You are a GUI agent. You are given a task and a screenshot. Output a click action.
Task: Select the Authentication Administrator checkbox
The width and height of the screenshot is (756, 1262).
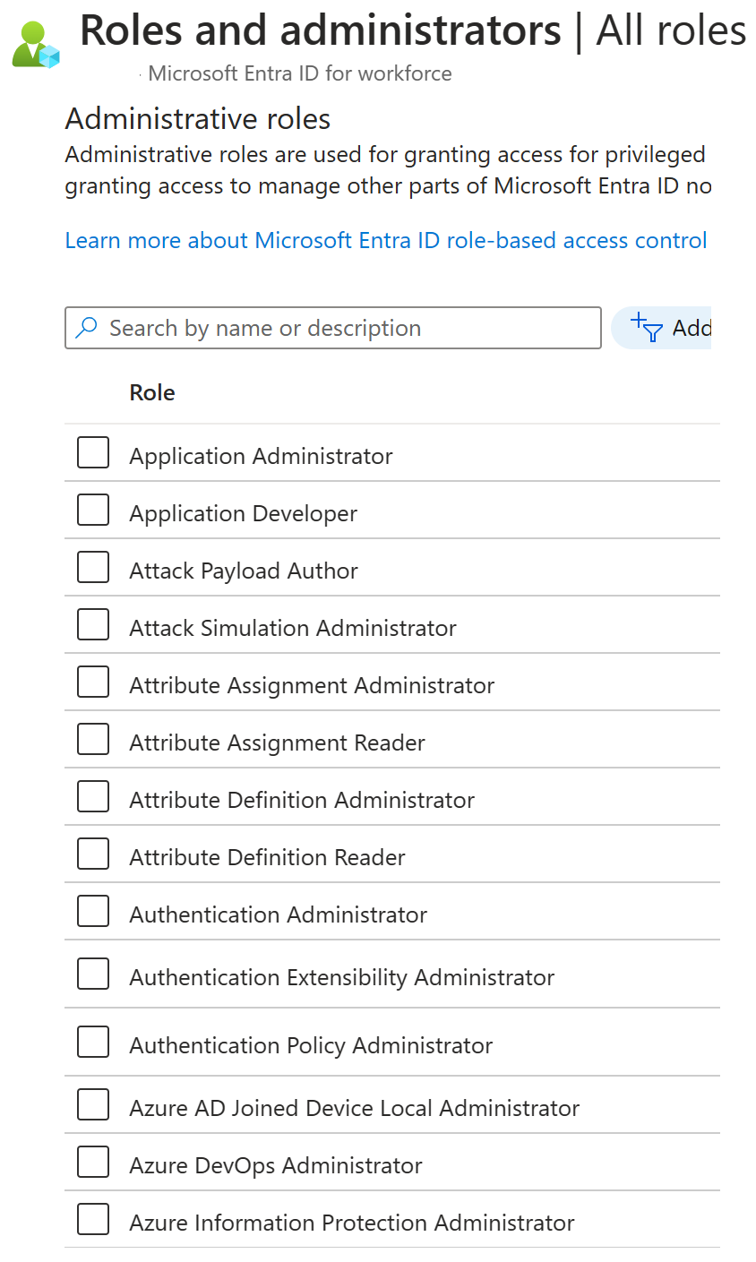pyautogui.click(x=92, y=911)
